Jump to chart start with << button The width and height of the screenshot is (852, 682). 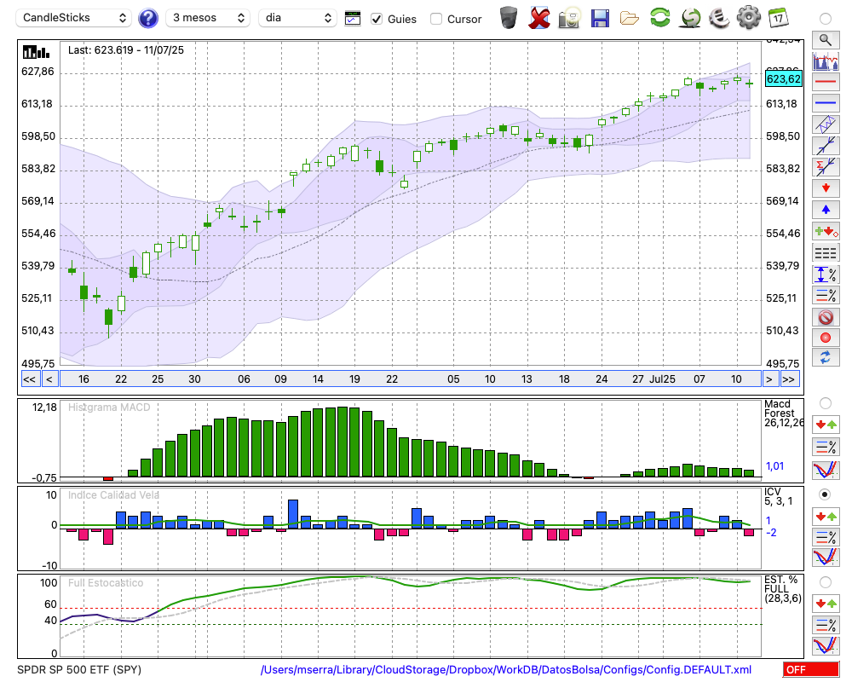point(29,379)
